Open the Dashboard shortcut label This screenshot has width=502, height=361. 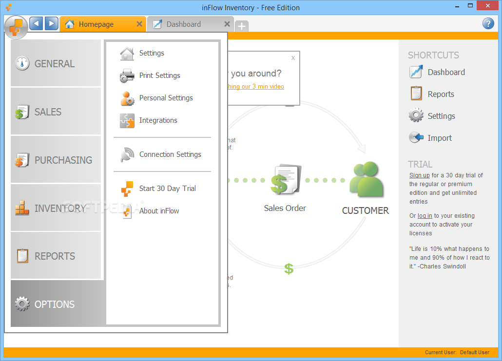446,72
